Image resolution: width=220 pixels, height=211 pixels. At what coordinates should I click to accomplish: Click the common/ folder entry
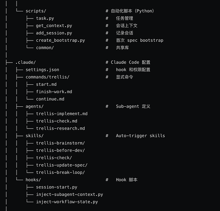45,48
